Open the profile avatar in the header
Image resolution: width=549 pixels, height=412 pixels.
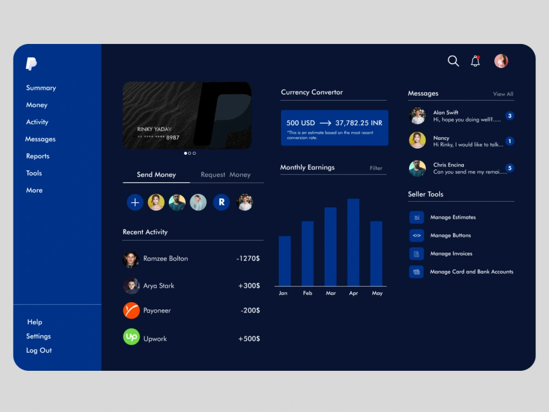[x=501, y=61]
